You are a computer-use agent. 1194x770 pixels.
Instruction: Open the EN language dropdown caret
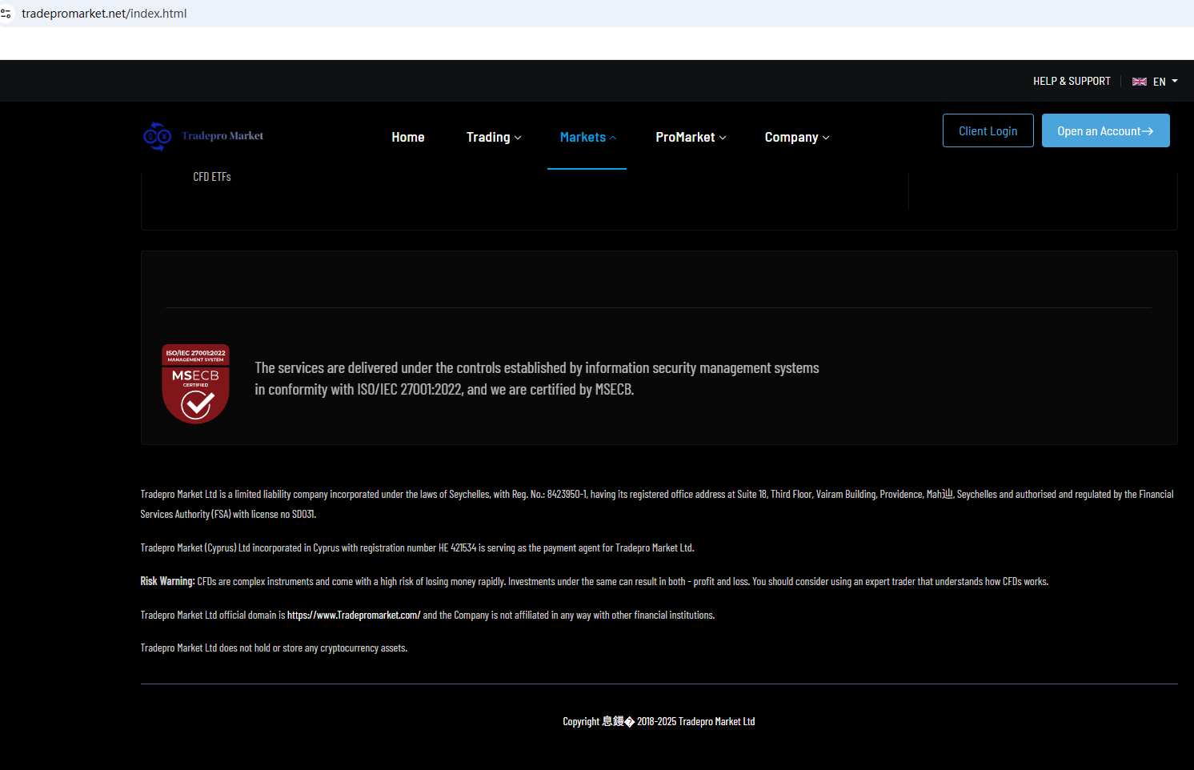pos(1175,82)
